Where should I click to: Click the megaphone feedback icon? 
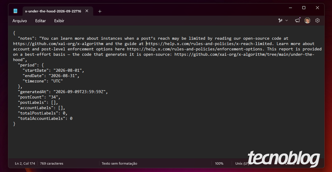[298, 21]
